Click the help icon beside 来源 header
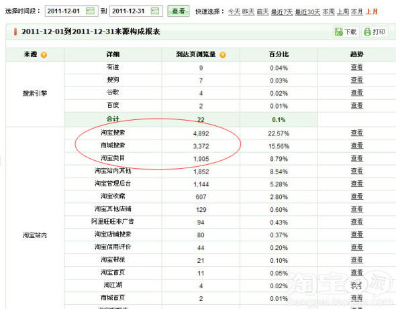 tap(44, 55)
